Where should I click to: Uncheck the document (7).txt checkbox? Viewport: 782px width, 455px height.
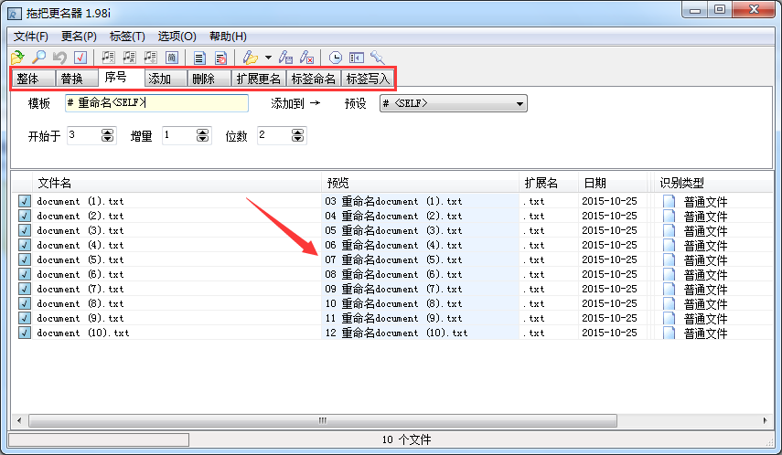25,289
